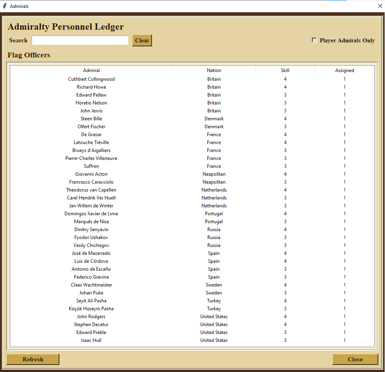Click United States nation in Isaac Hull row
The height and width of the screenshot is (372, 385).
(214, 340)
